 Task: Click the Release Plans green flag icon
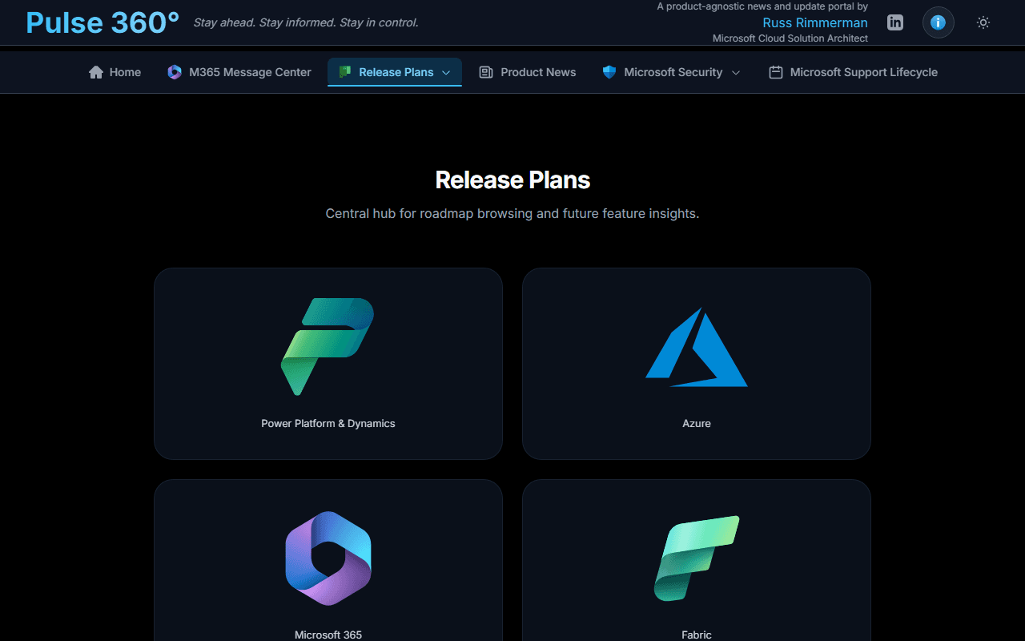pos(344,72)
